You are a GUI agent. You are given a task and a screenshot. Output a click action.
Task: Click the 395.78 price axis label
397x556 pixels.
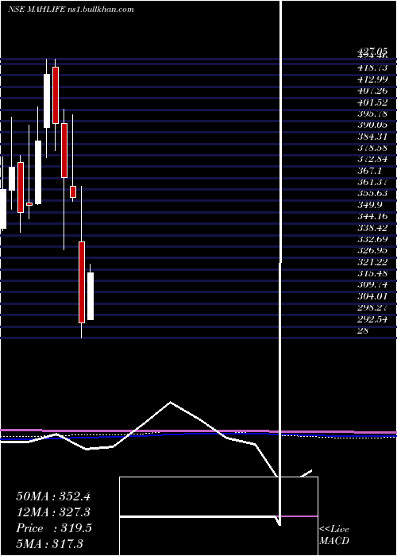click(x=372, y=114)
